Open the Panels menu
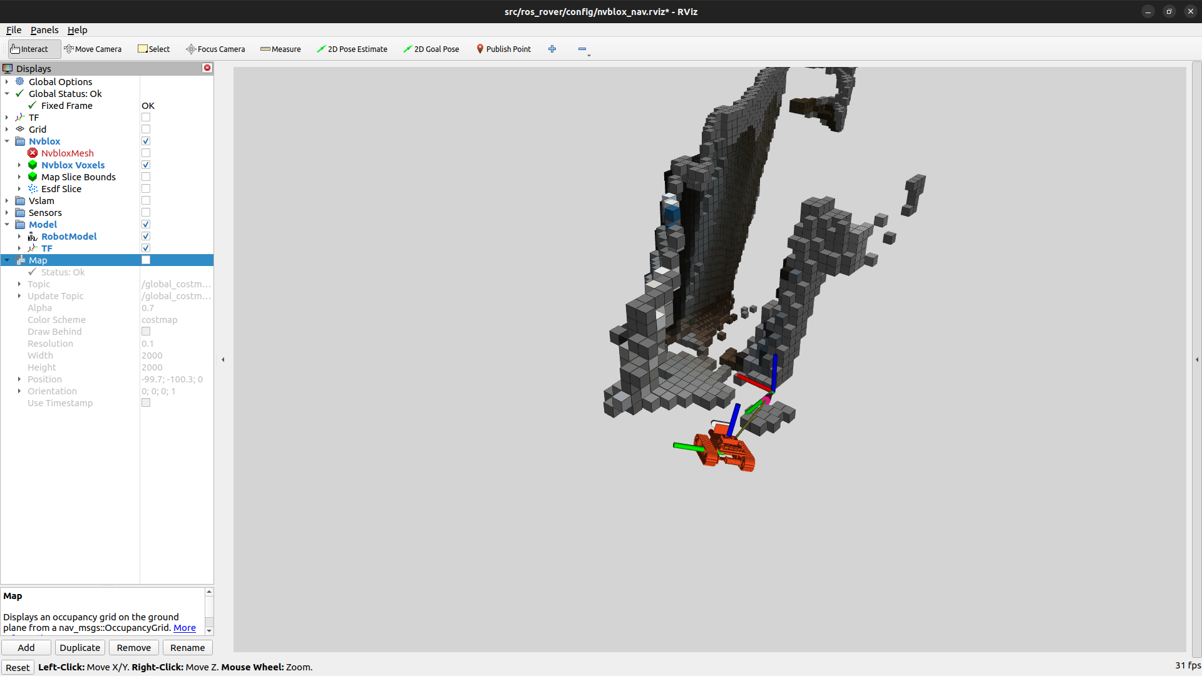Screen dimensions: 1202x676 tap(44, 29)
